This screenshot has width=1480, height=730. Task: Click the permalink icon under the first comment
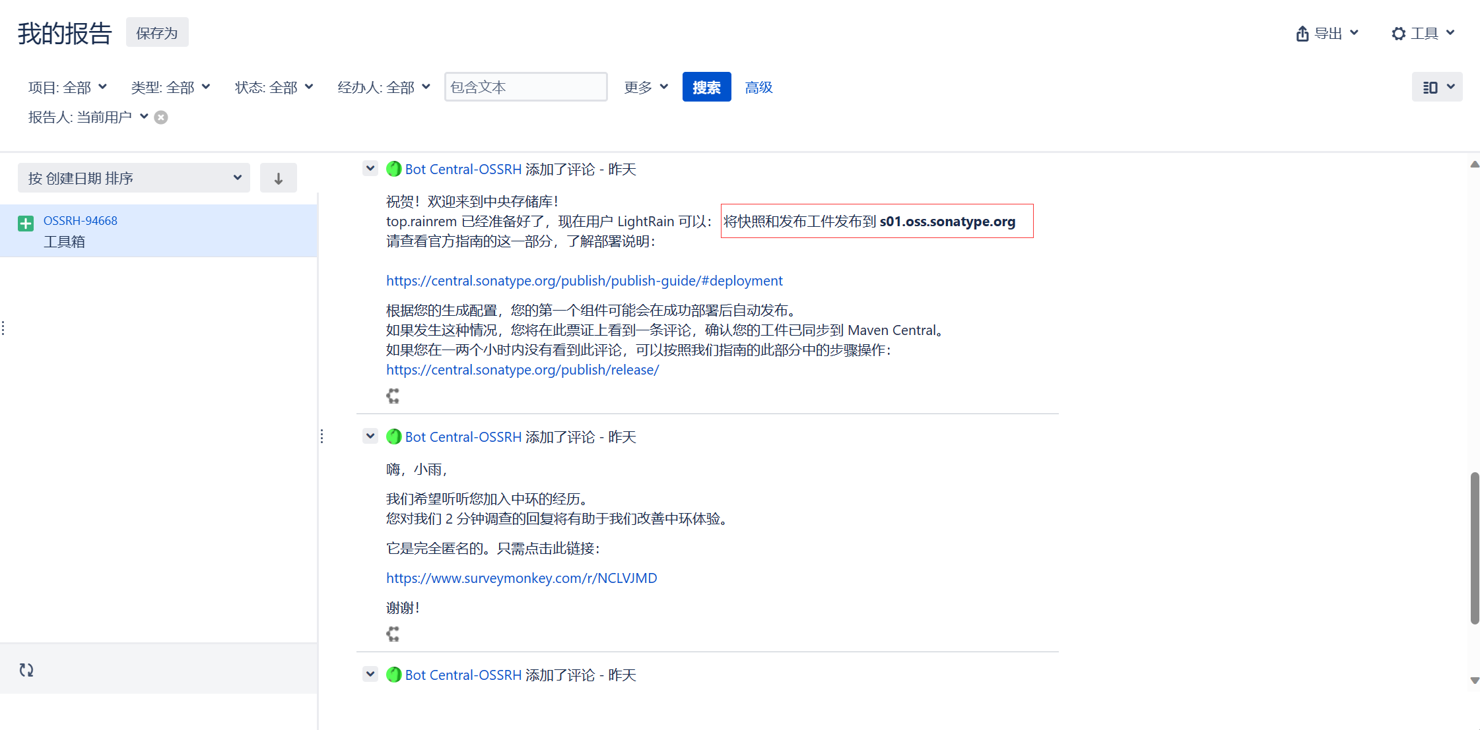[x=393, y=396]
